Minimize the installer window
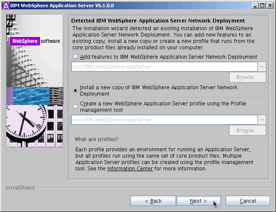 (x=255, y=5)
